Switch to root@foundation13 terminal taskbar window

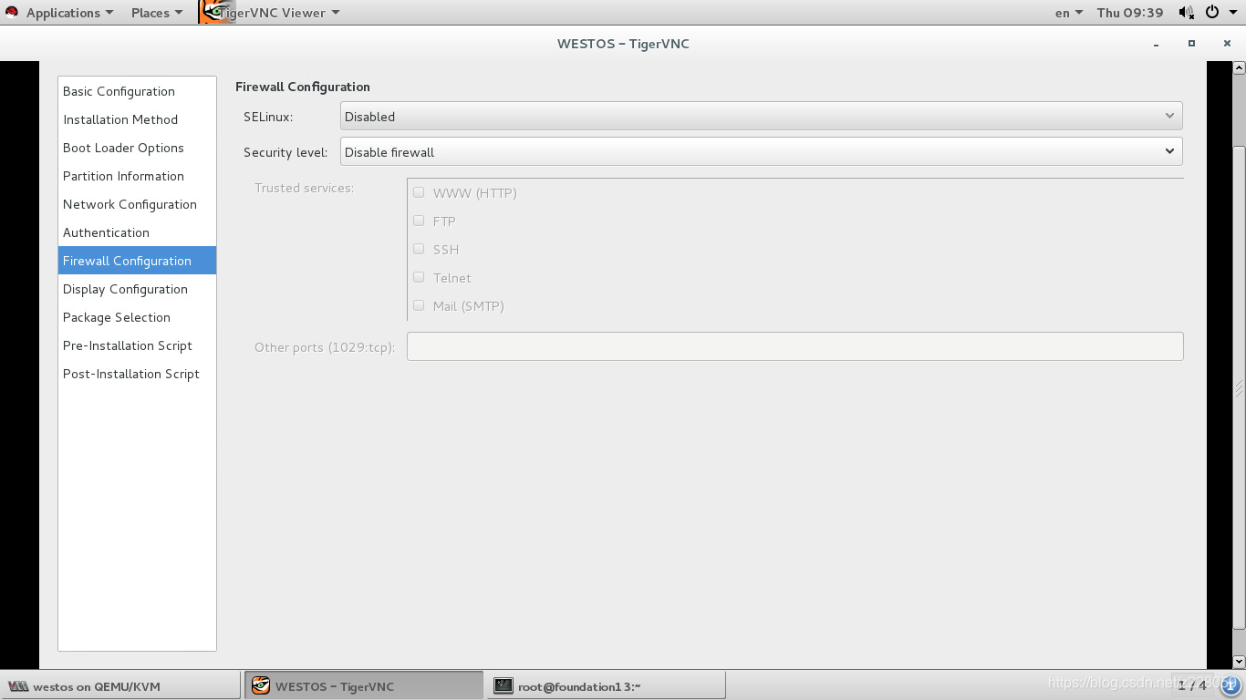click(x=607, y=686)
